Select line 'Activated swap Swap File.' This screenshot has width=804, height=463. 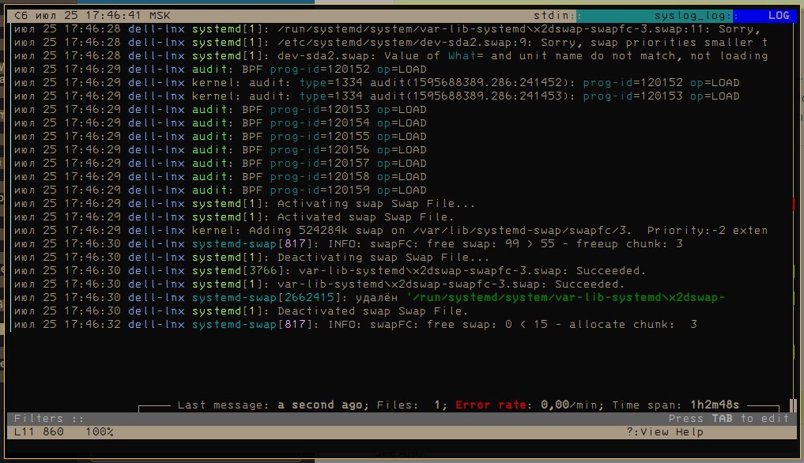coord(234,217)
